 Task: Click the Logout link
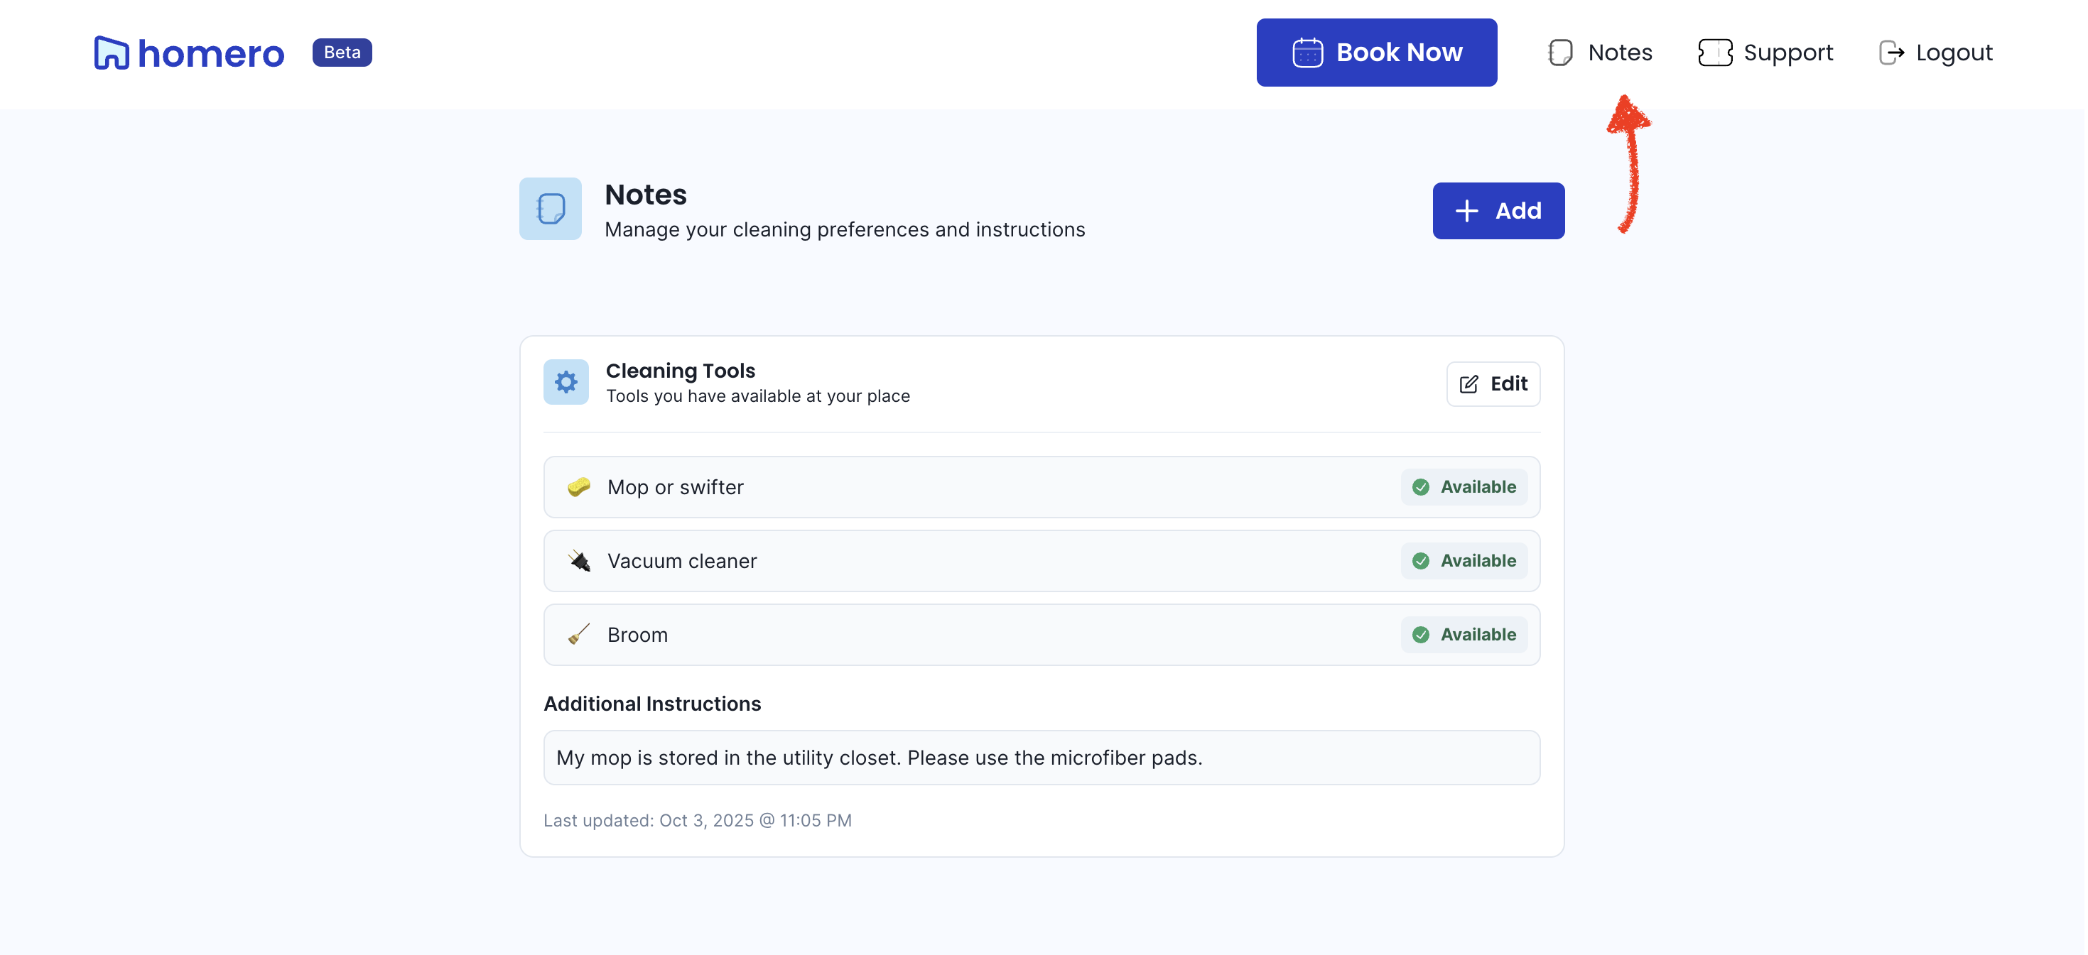[x=1952, y=53]
